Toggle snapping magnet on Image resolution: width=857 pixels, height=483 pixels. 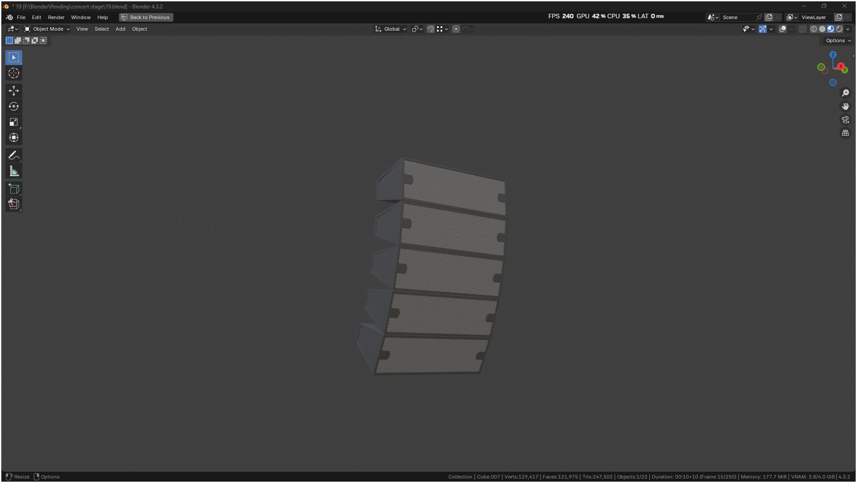pos(430,29)
